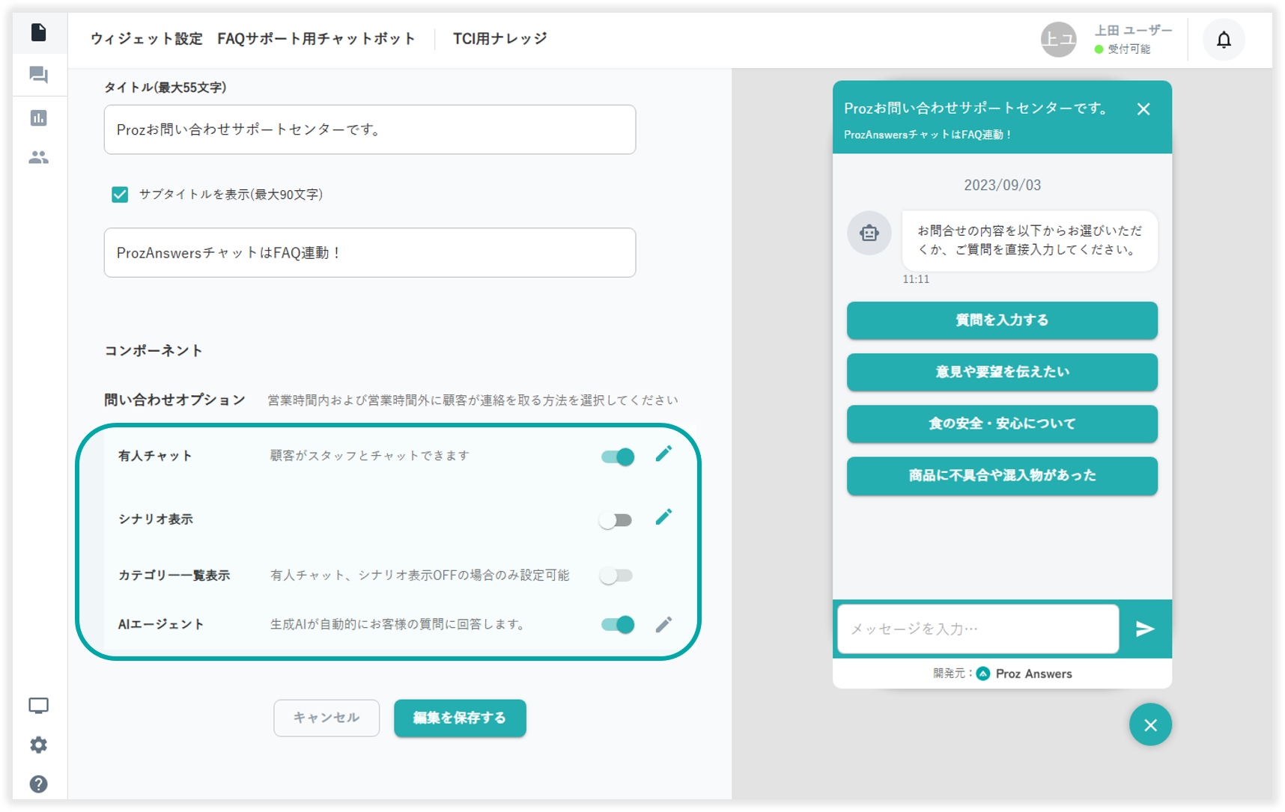Click the 食の安全・安心について chat button
Screen dimensions: 1285x812
pyautogui.click(x=1002, y=424)
